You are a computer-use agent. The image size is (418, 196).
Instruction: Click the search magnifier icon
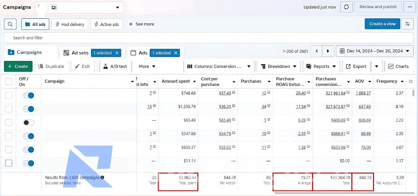10,24
